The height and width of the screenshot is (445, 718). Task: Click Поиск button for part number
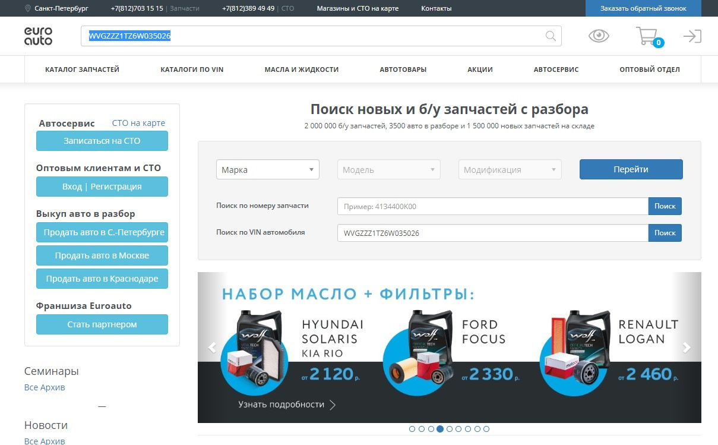pyautogui.click(x=665, y=206)
